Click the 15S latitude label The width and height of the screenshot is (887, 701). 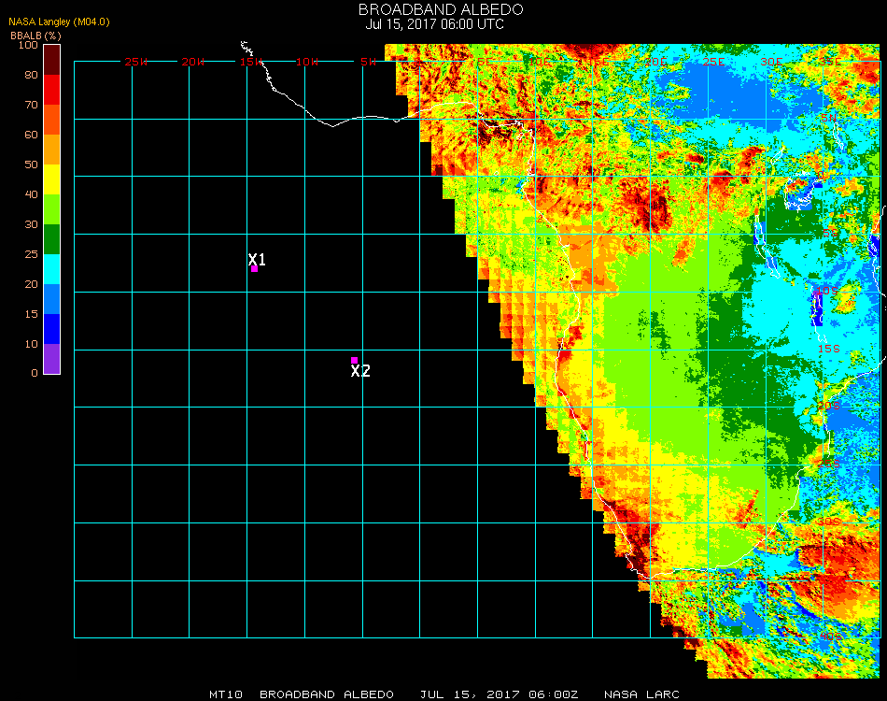pyautogui.click(x=829, y=349)
